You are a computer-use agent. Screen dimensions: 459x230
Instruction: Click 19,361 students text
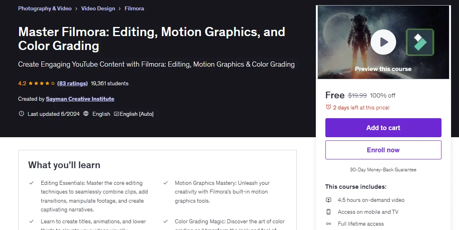[109, 84]
